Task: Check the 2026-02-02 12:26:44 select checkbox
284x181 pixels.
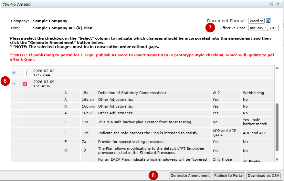Action: point(25,73)
